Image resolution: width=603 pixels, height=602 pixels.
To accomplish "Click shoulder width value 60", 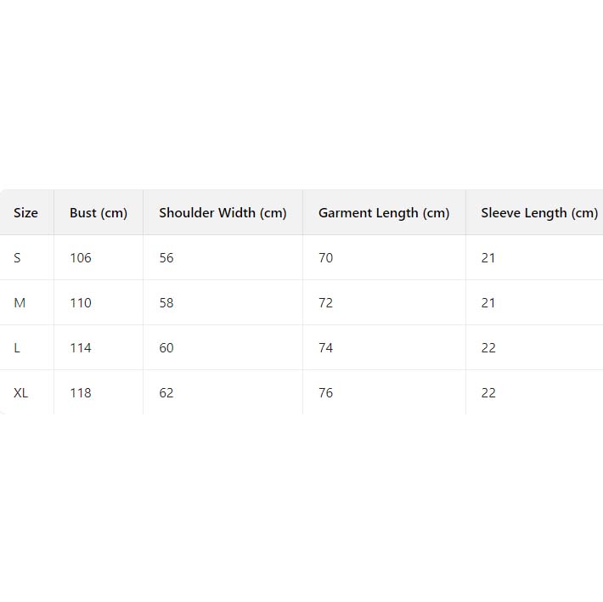I will click(166, 348).
